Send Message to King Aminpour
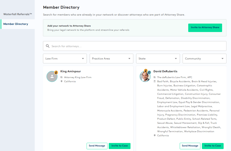This screenshot has height=151, width=231. click(x=97, y=146)
